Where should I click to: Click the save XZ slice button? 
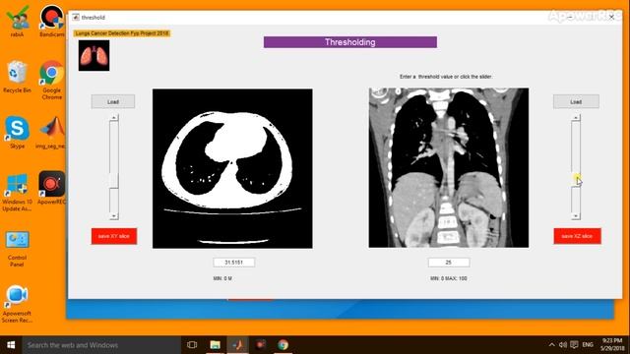(578, 236)
